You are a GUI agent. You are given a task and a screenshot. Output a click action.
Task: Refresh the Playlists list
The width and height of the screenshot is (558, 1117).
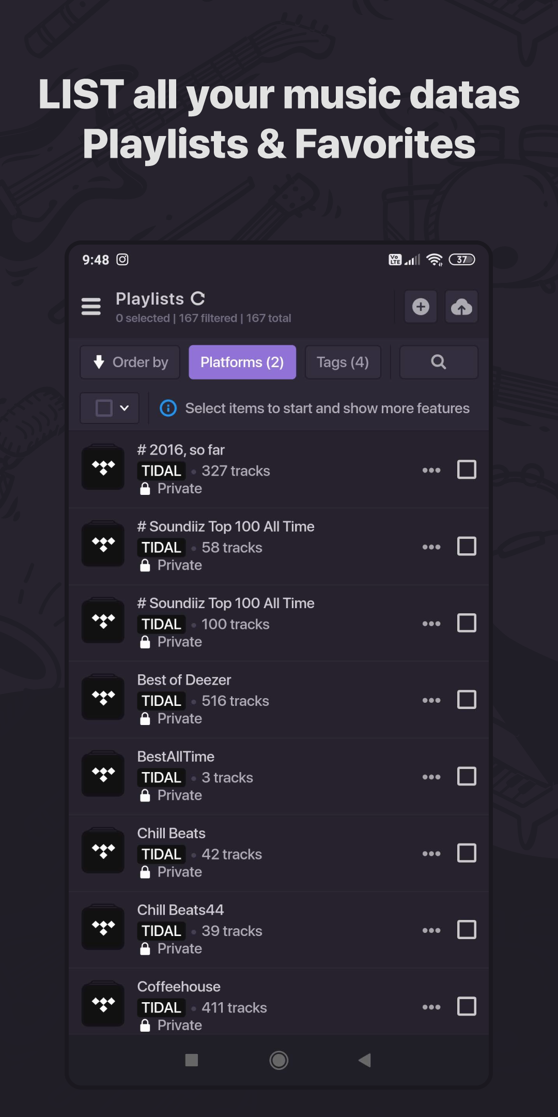coord(198,298)
